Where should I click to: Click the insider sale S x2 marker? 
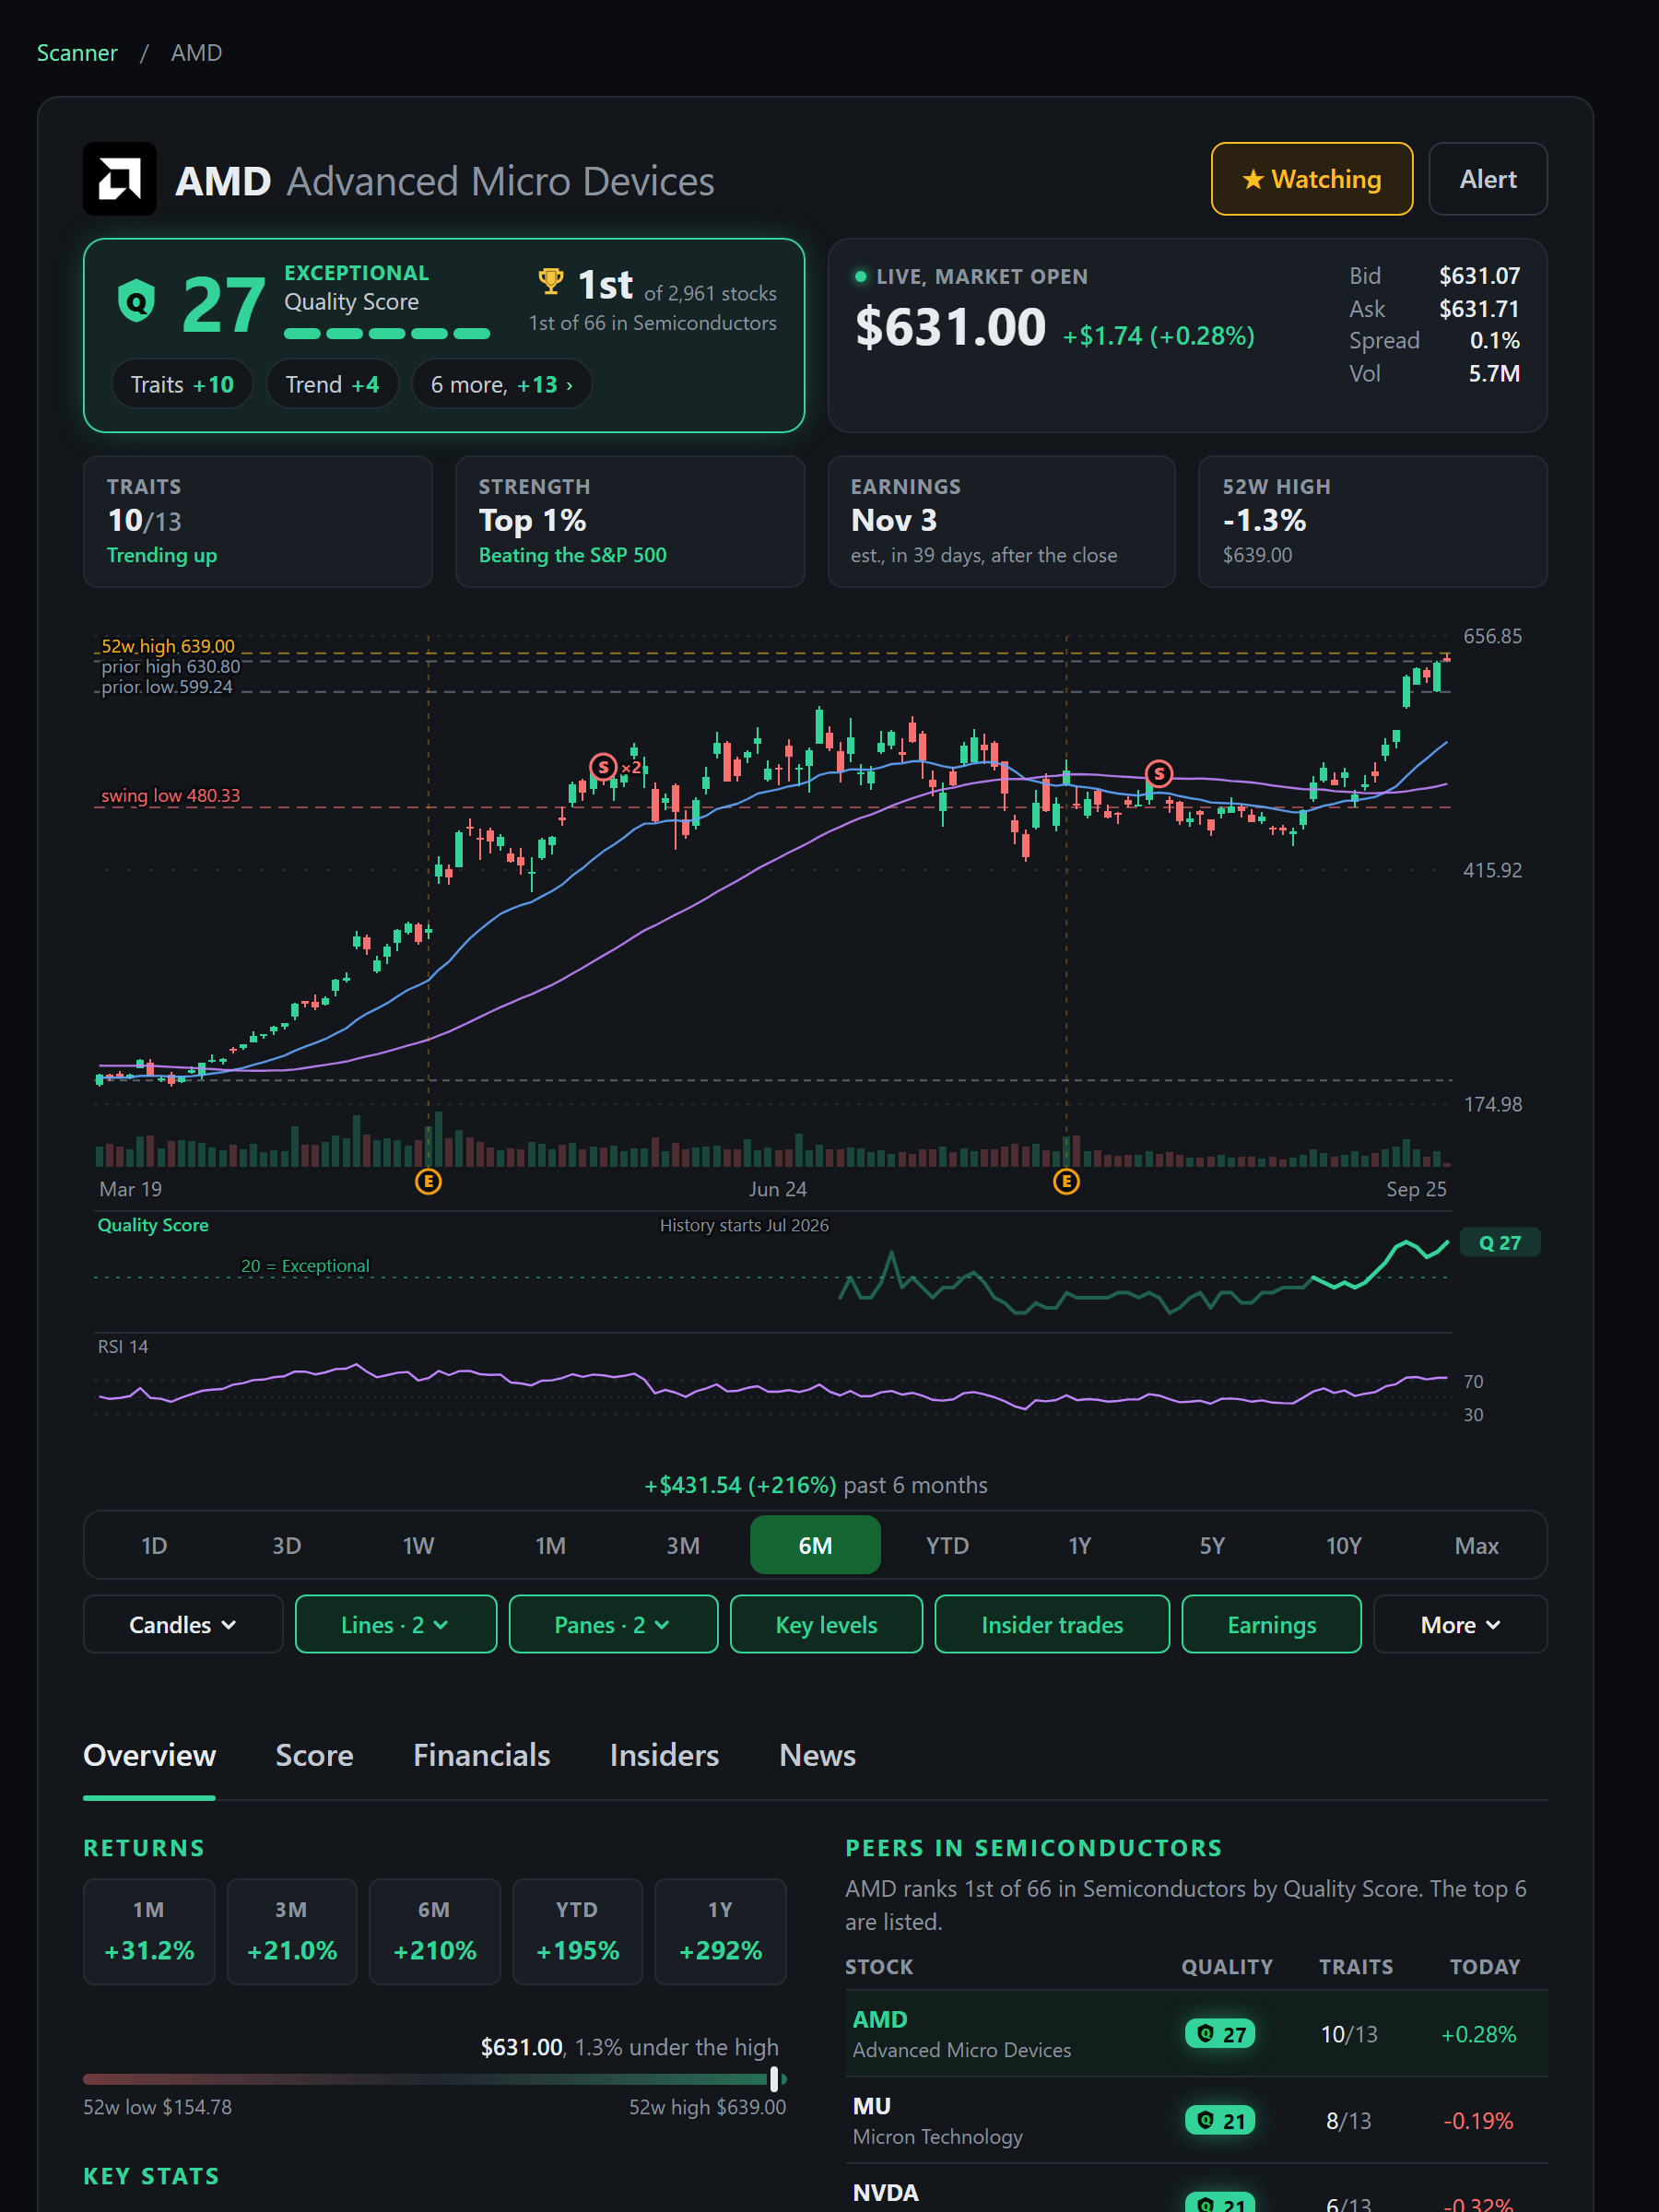click(614, 767)
